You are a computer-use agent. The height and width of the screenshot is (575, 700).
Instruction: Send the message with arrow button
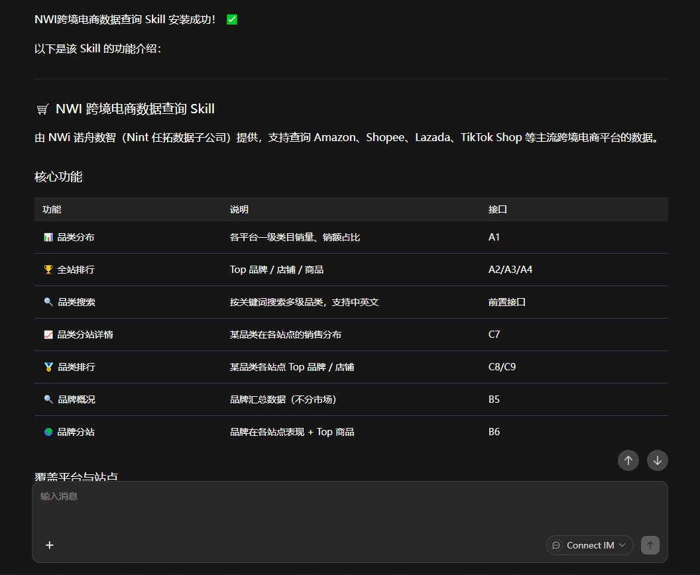point(650,545)
